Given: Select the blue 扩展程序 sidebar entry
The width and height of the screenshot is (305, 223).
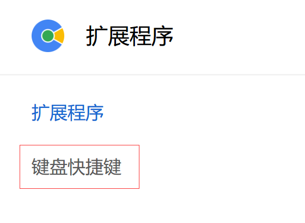Looking at the screenshot, I should (68, 113).
